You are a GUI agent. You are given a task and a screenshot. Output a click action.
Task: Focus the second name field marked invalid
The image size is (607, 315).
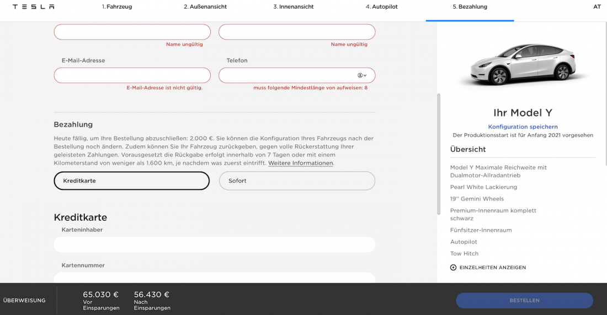tap(297, 32)
